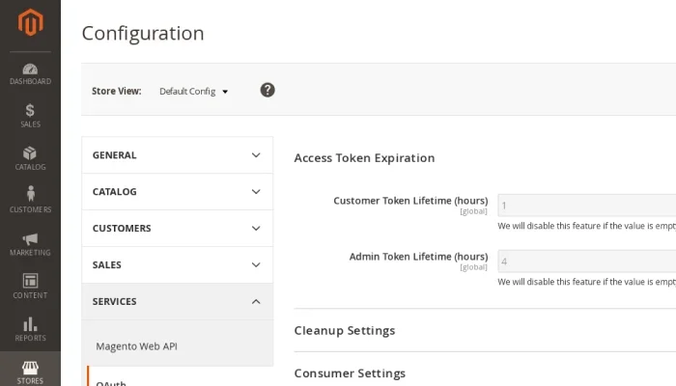Image resolution: width=676 pixels, height=386 pixels.
Task: Expand the Cleanup Settings section
Action: 345,331
